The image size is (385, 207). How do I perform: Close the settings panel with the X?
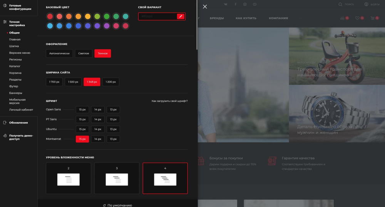[205, 7]
